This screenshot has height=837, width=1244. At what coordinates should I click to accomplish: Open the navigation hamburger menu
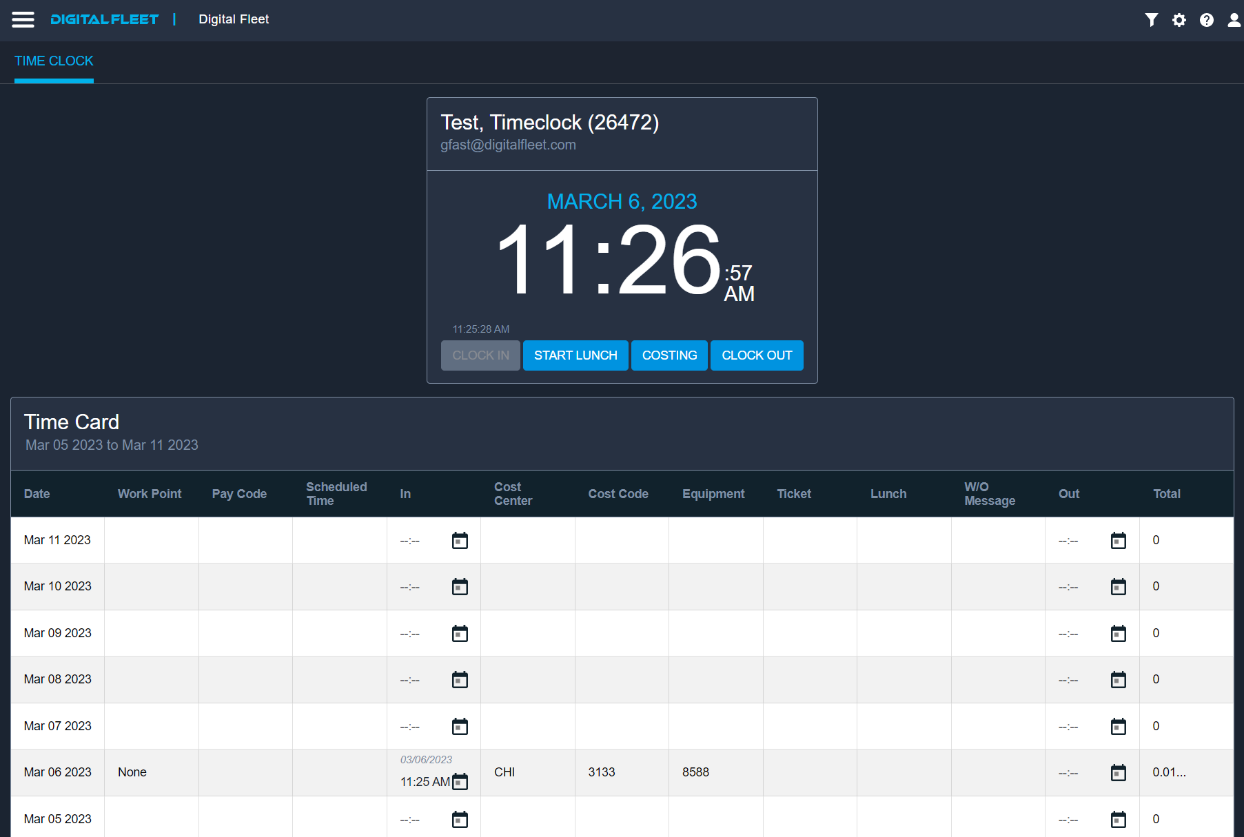23,19
